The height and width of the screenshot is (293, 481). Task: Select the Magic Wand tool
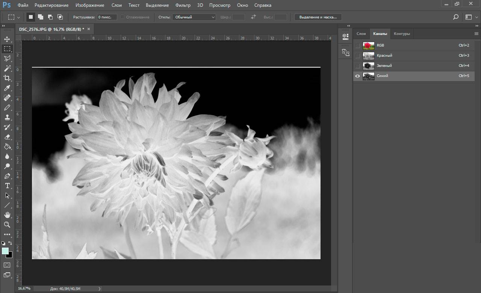point(7,68)
